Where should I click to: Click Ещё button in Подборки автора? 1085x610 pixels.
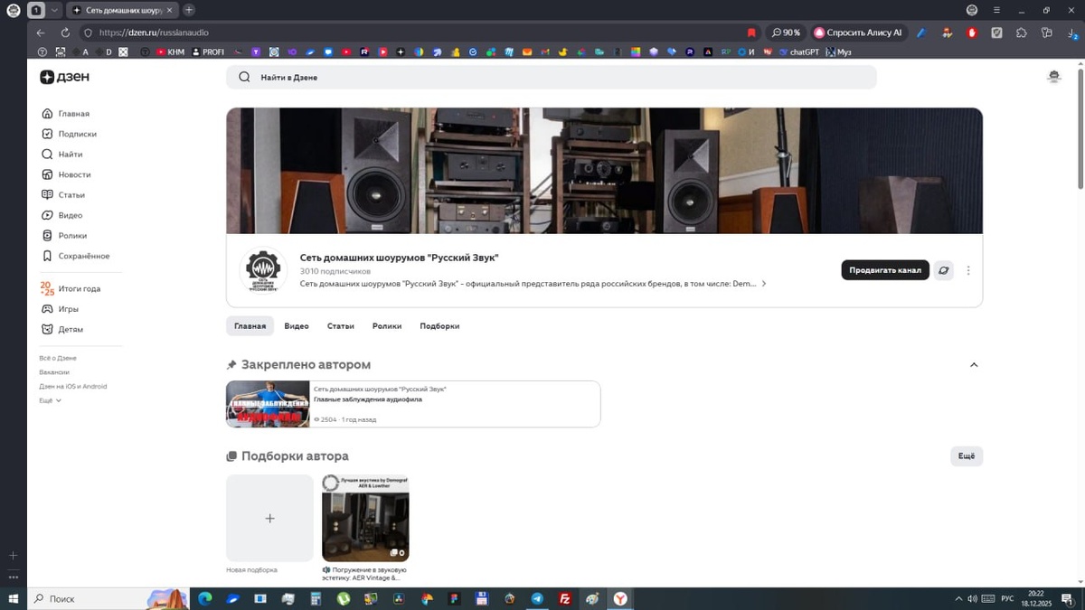pyautogui.click(x=967, y=456)
